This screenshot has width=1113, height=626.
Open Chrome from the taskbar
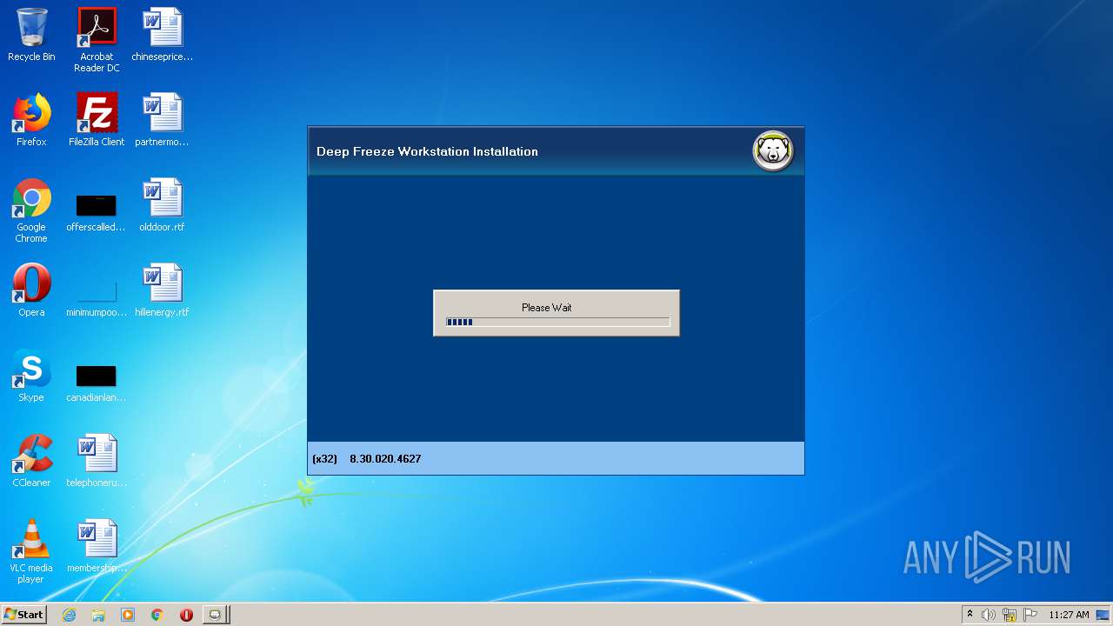[157, 615]
